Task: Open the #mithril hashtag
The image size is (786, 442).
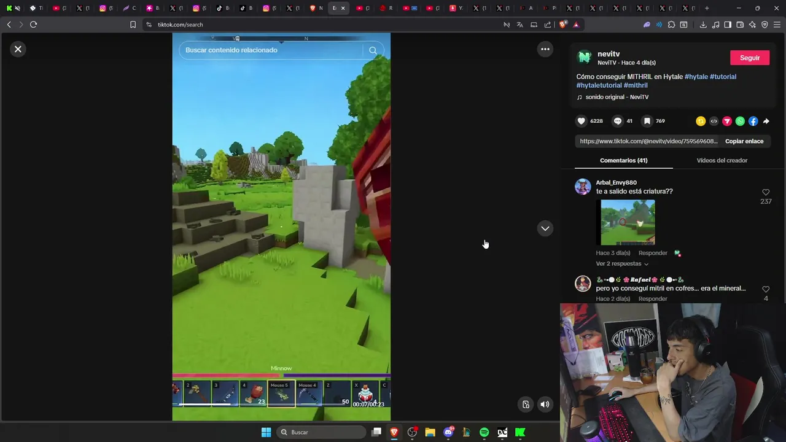Action: 636,85
